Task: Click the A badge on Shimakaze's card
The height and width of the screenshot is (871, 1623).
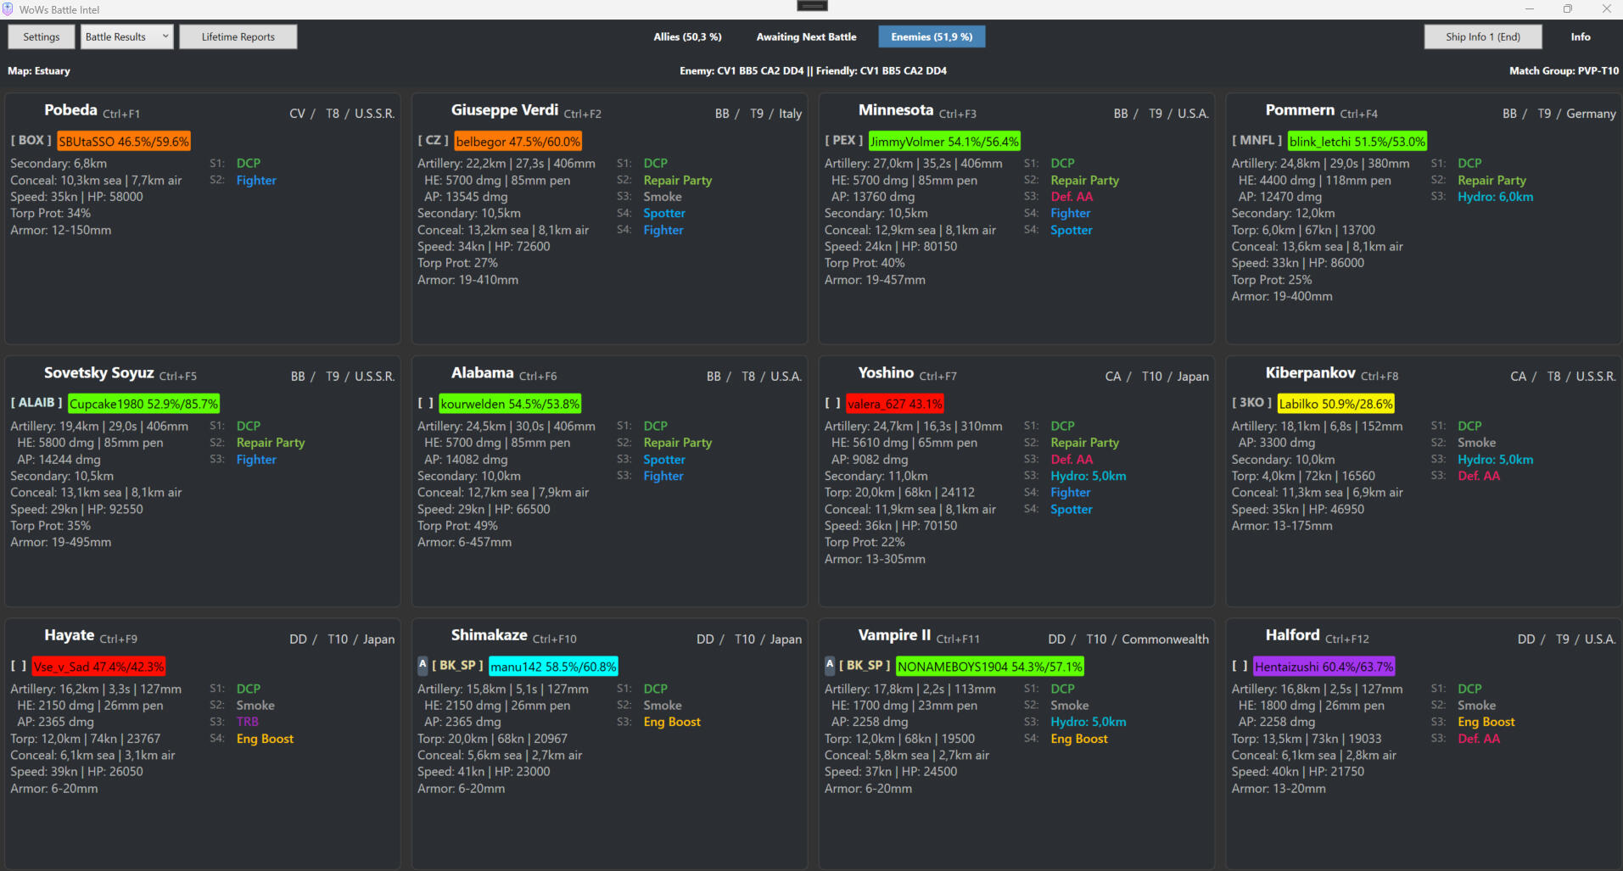Action: click(423, 666)
